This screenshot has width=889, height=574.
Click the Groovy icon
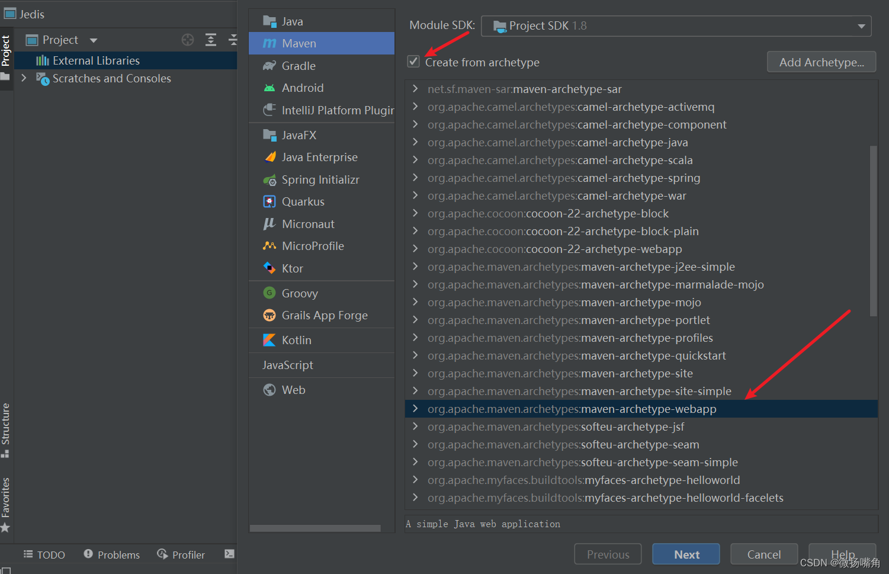[x=269, y=293]
